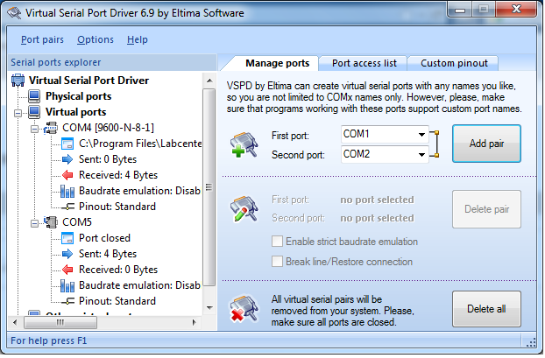Enable strict baudrate emulation checkbox

(277, 242)
